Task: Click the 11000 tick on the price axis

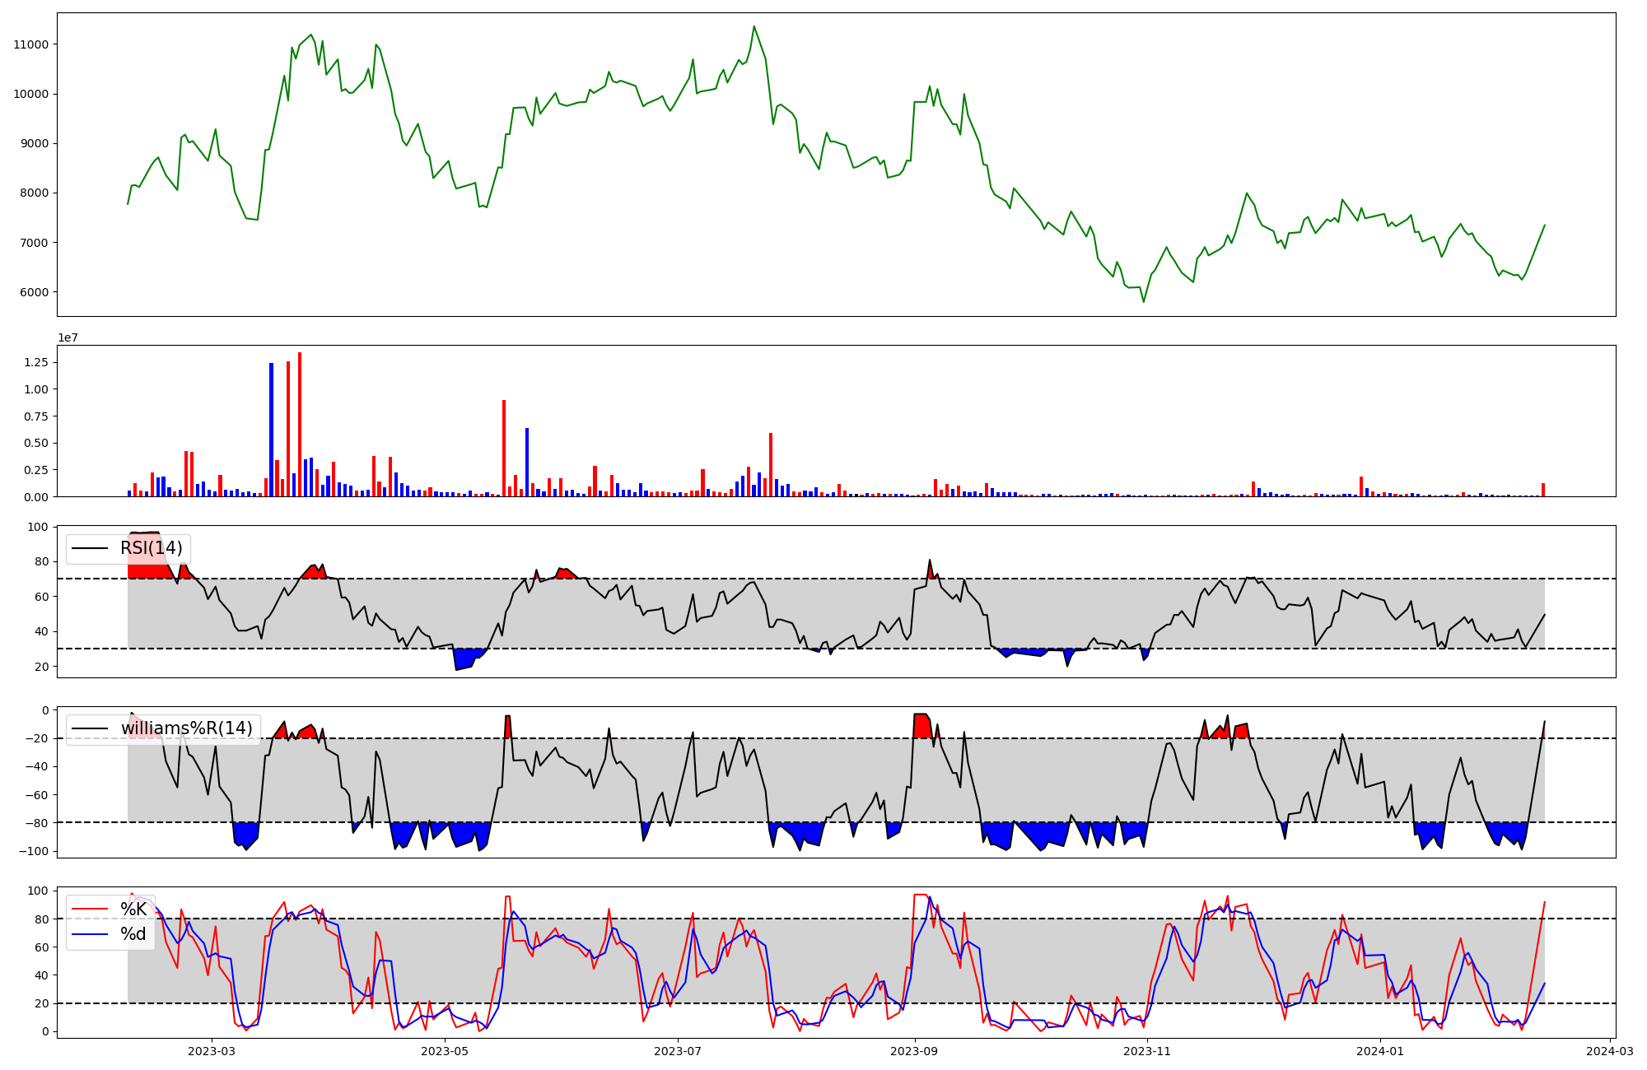Action: click(31, 44)
